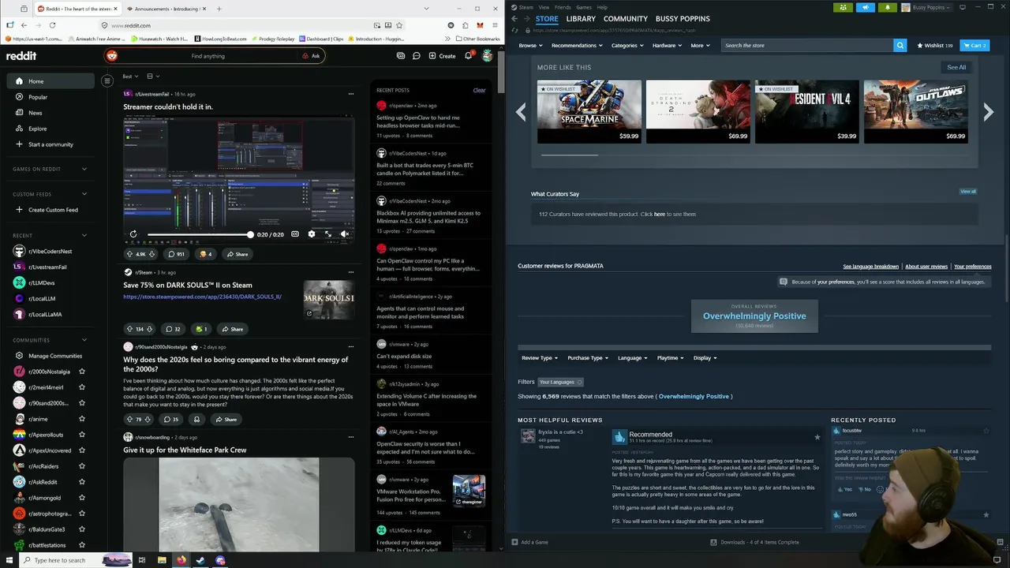Expand Steam Browse dropdown
This screenshot has height=568, width=1010.
[x=530, y=46]
